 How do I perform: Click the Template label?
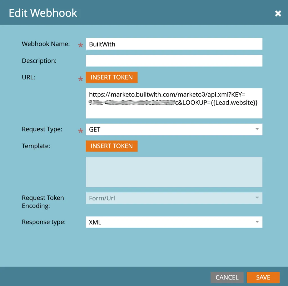[36, 146]
